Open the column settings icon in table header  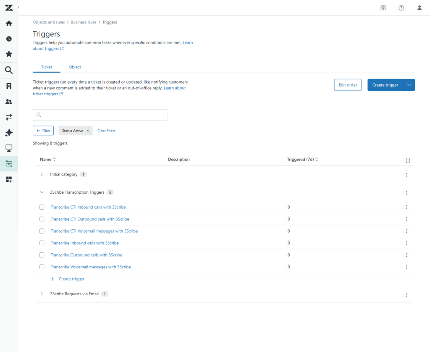(407, 160)
